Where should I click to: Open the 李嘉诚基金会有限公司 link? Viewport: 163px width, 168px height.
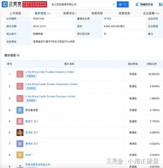(x=38, y=164)
